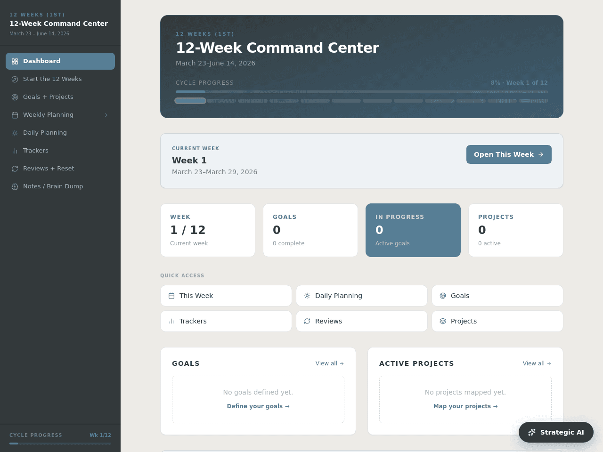Click Define your goals link
This screenshot has height=452, width=603.
click(258, 406)
